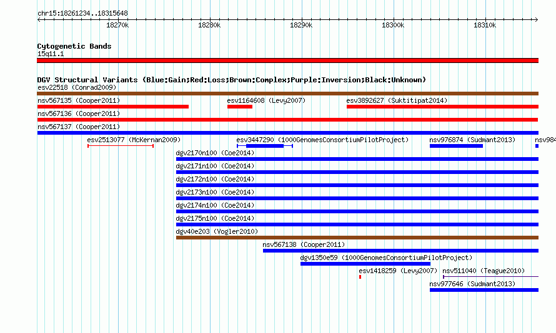Open the dgv2175n100 (Coe2014) label
Viewport: 556px width, 333px height.
coord(215,219)
